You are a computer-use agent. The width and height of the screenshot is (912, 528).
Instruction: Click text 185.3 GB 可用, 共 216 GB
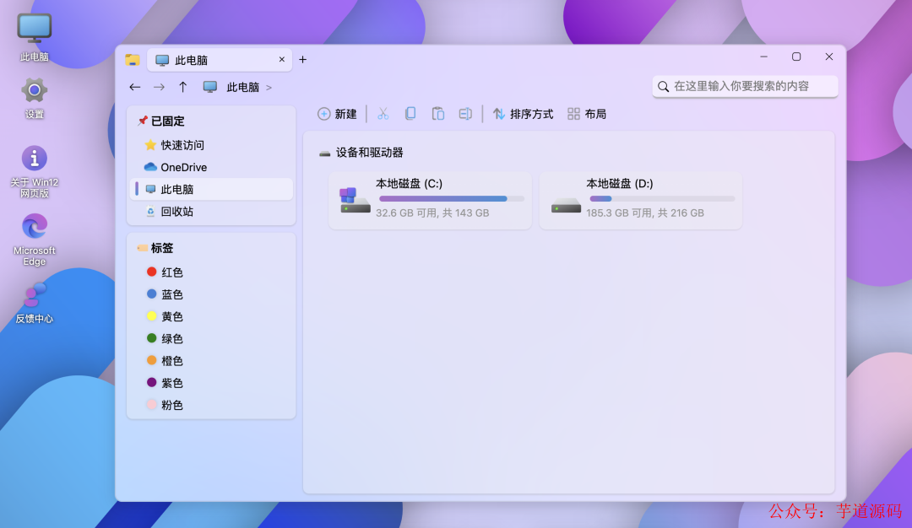pyautogui.click(x=645, y=213)
